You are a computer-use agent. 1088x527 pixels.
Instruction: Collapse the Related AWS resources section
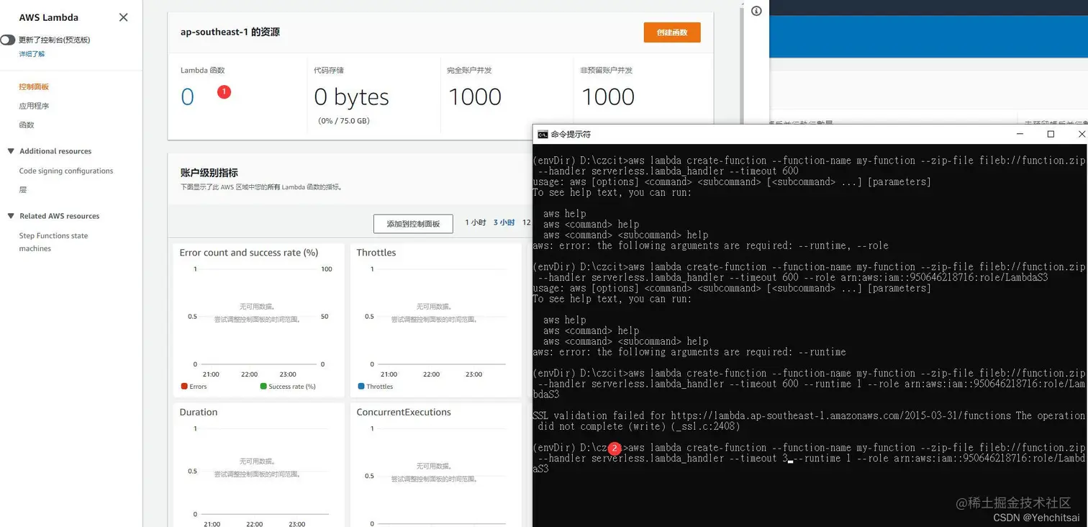[11, 216]
